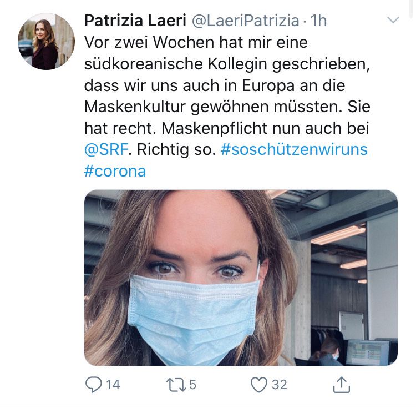
Task: Visit the @LaeriPatrizia handle
Action: pyautogui.click(x=245, y=21)
